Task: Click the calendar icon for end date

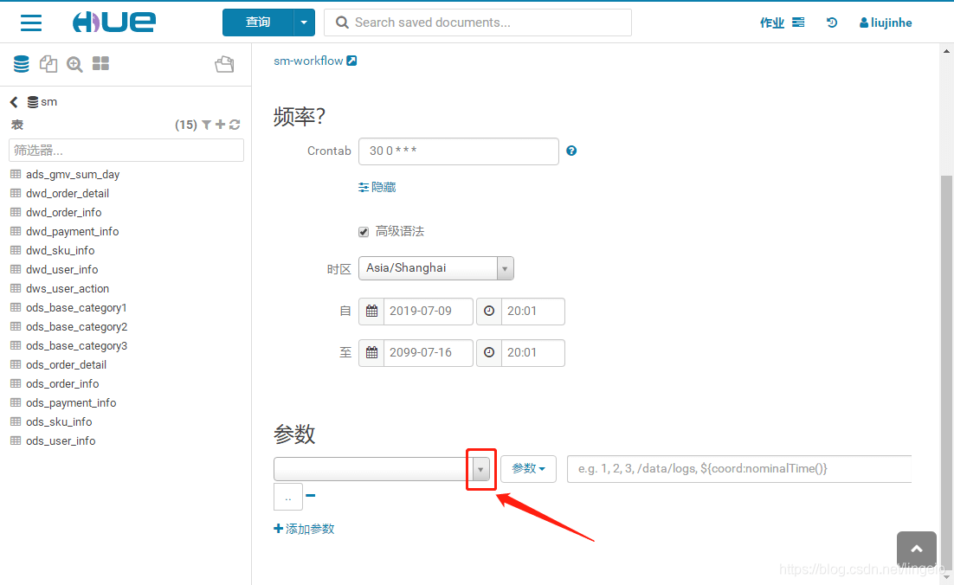Action: click(x=371, y=353)
